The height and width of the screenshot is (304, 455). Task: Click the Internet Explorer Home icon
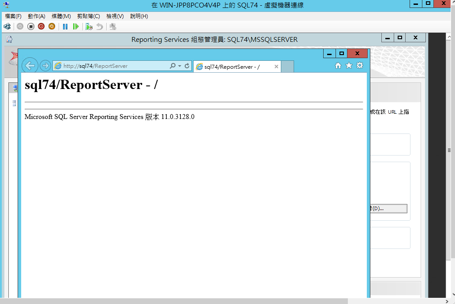[x=338, y=66]
